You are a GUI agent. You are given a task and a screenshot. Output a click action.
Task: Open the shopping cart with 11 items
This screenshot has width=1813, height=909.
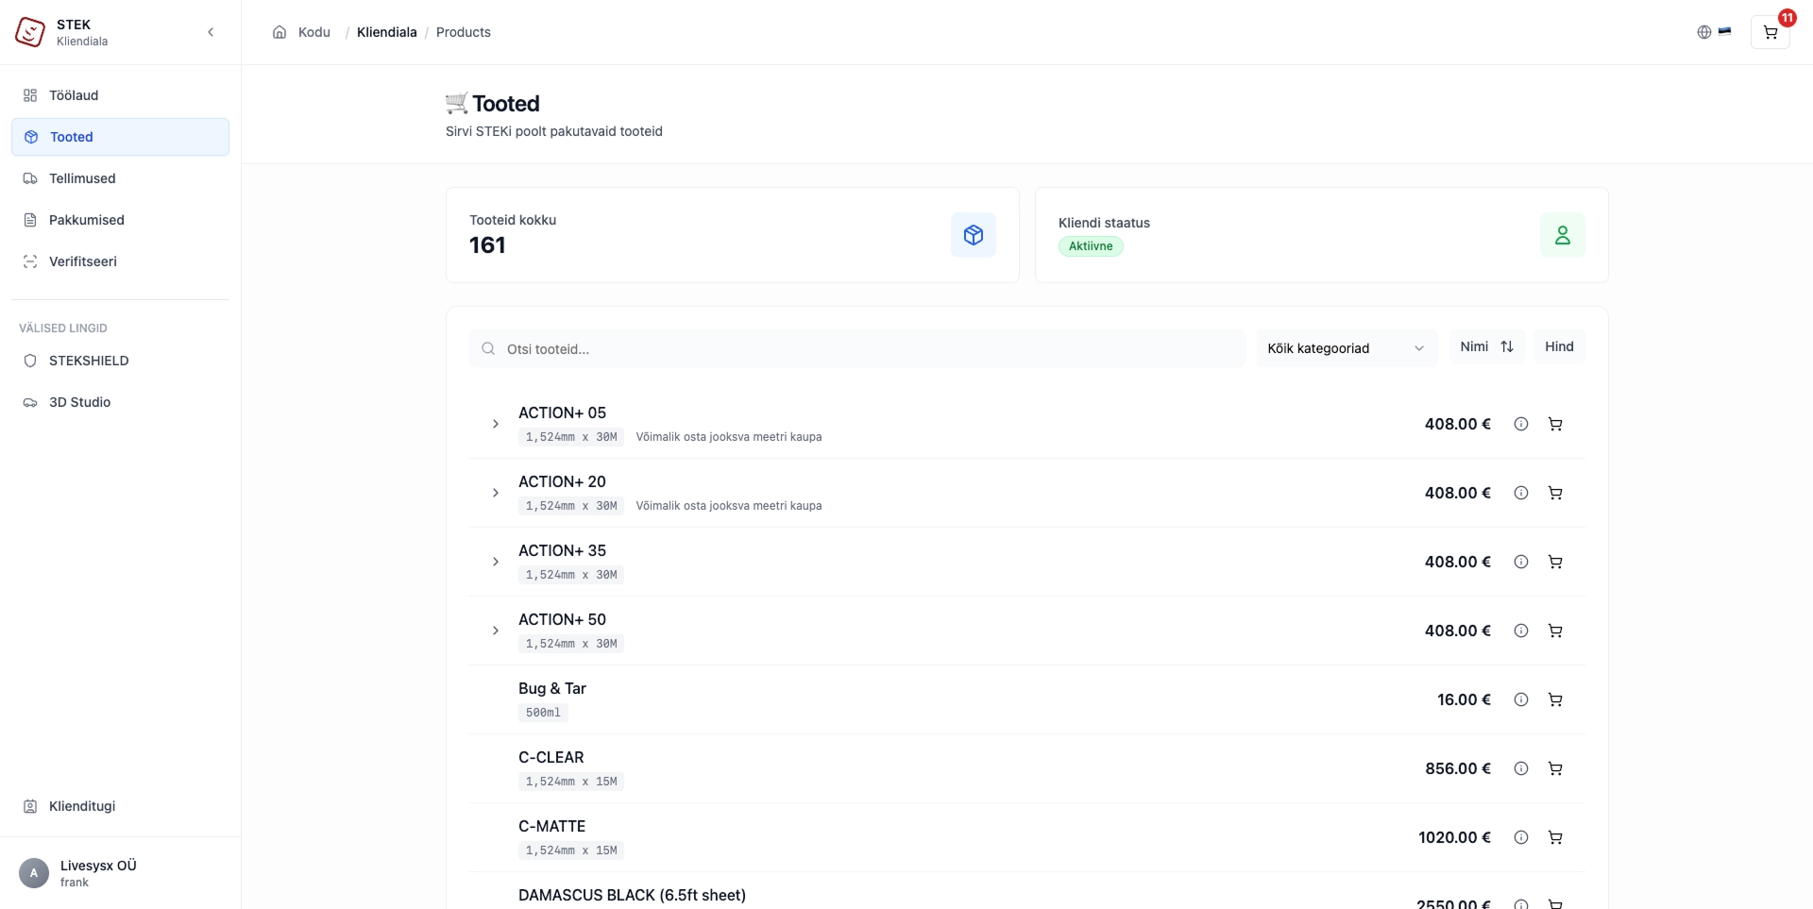(1771, 32)
